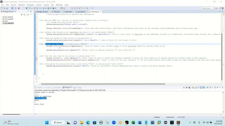Screen dimensions: 225x126
Task: Click the Package Explorer horizontal scrollbar
Action: tap(12, 114)
